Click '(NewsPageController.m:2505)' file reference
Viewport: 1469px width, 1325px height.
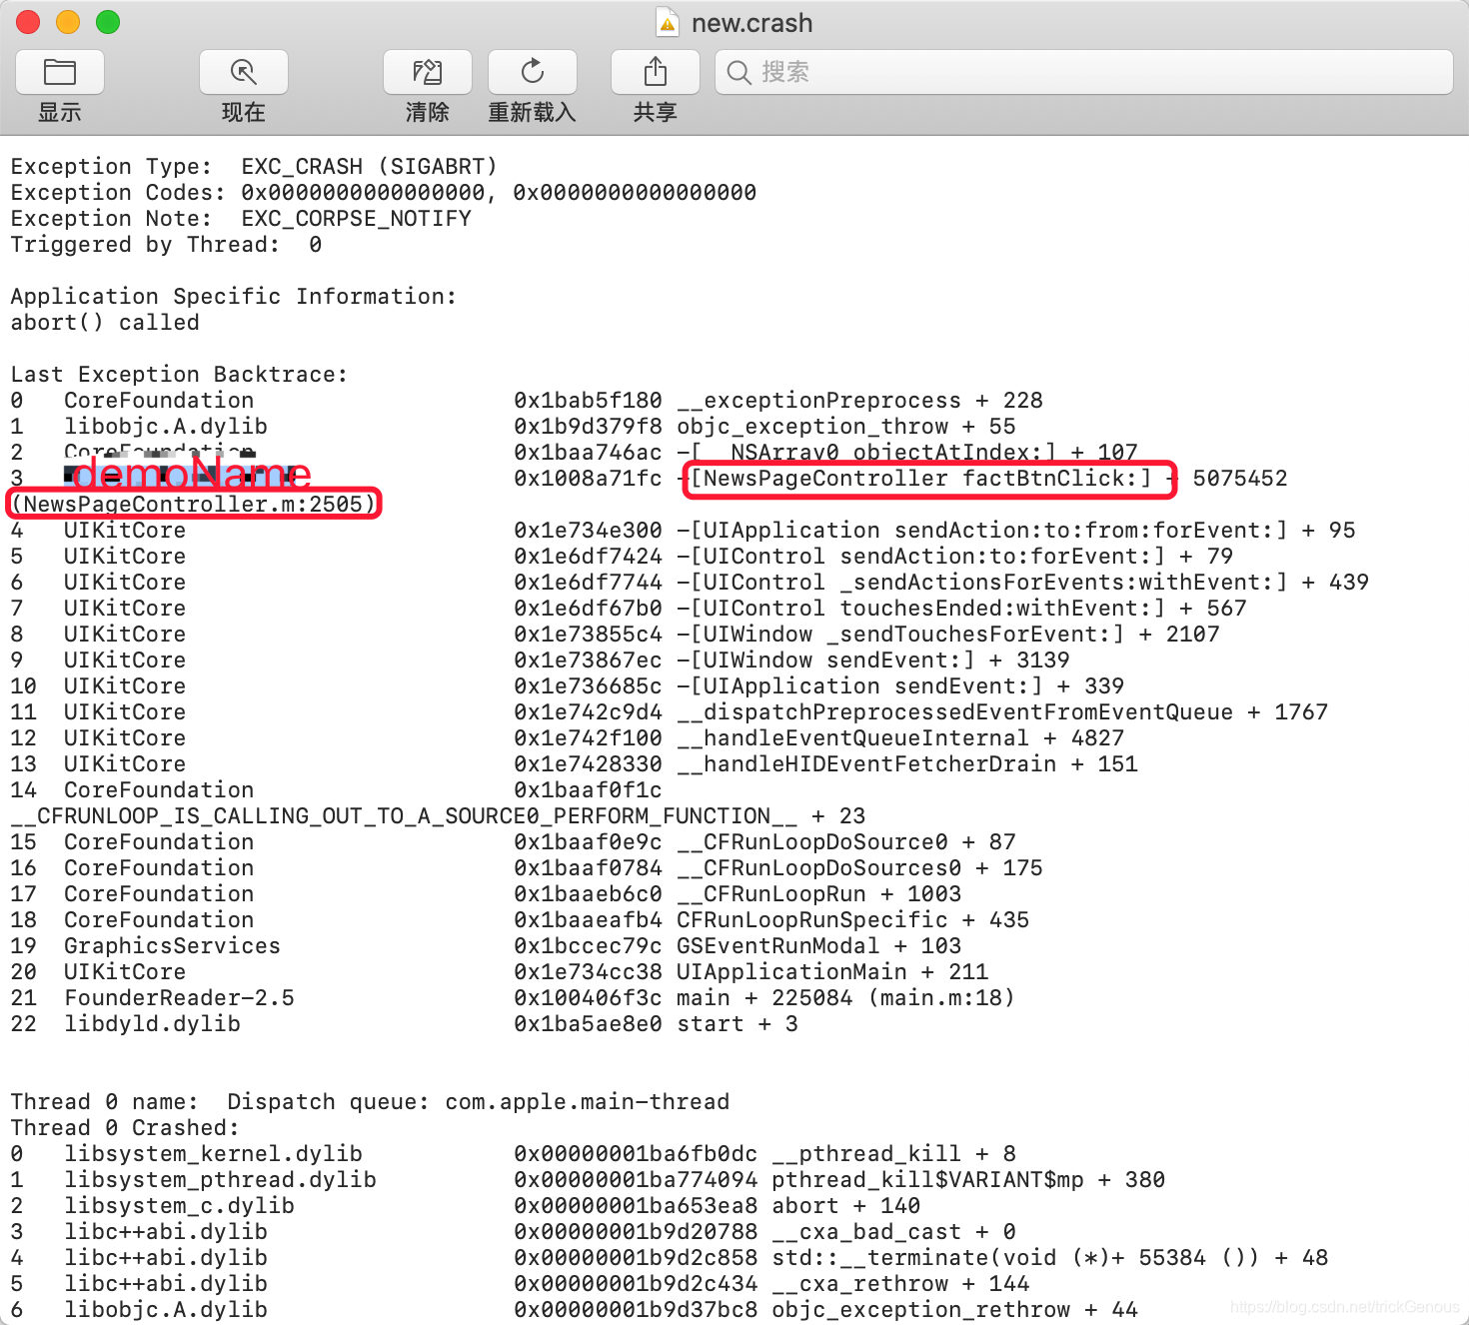point(194,504)
